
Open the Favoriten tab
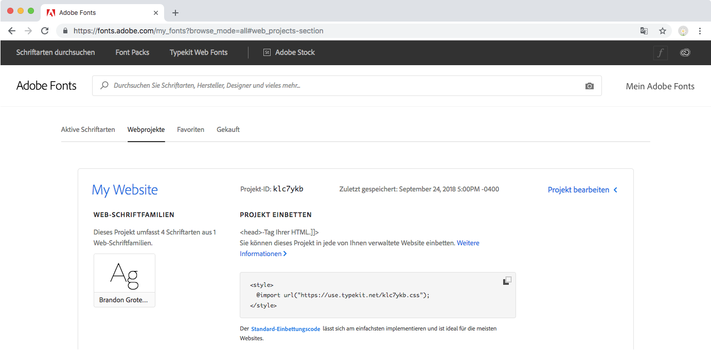[190, 129]
